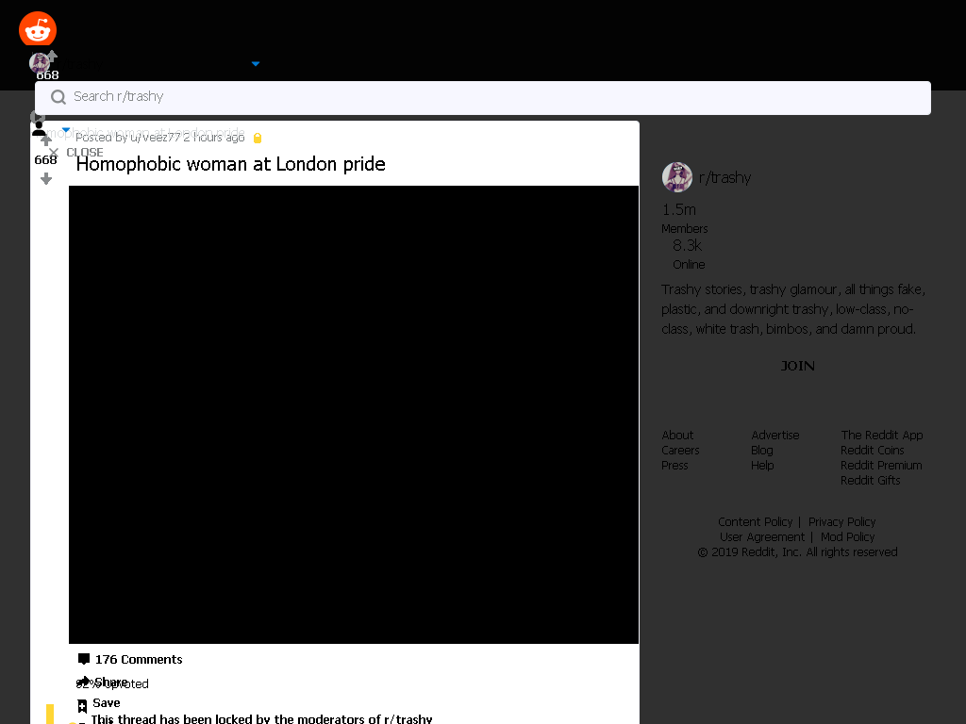The image size is (966, 724).
Task: Open the Advertise footer link
Action: pyautogui.click(x=775, y=435)
